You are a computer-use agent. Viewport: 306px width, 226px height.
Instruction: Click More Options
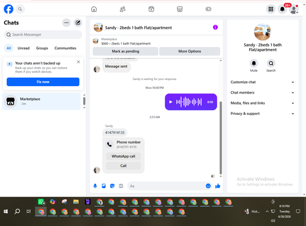click(x=190, y=51)
